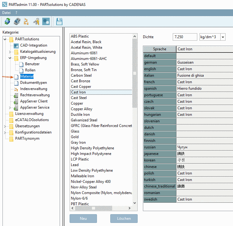
Task: Expand the Katalogaktualisierung folder
Action: click(x=10, y=52)
